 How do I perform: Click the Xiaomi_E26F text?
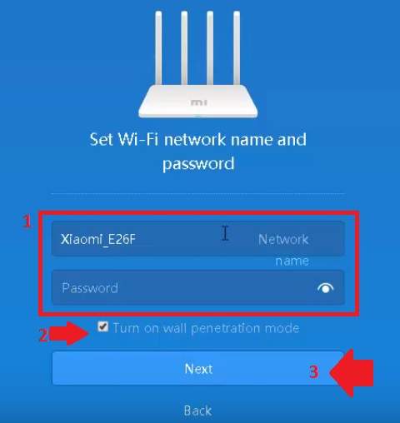point(98,239)
